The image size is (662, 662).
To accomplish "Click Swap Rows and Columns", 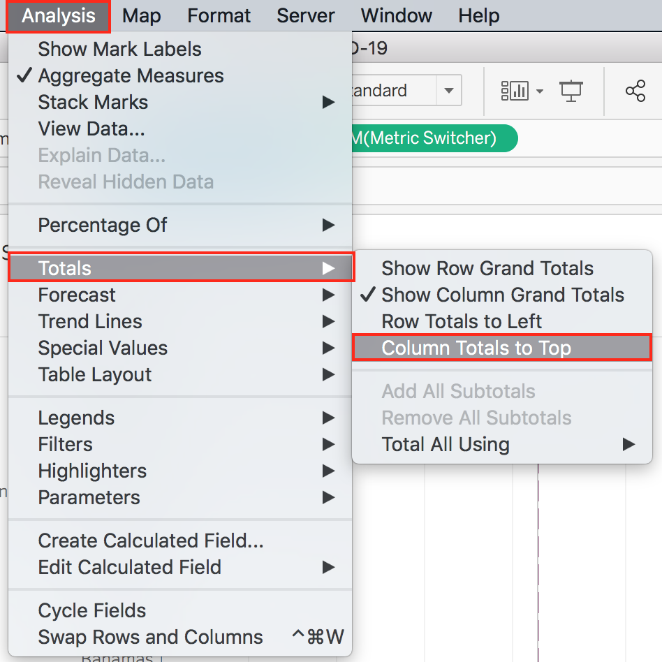I will pos(149,637).
